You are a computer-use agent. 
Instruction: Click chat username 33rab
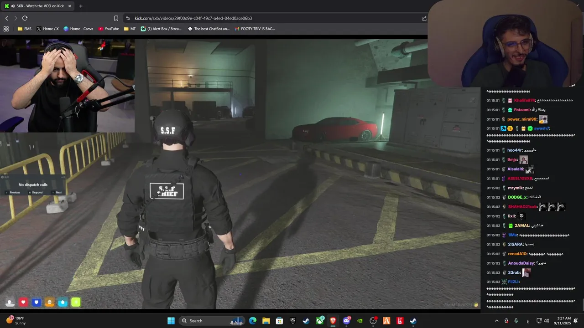pos(514,272)
